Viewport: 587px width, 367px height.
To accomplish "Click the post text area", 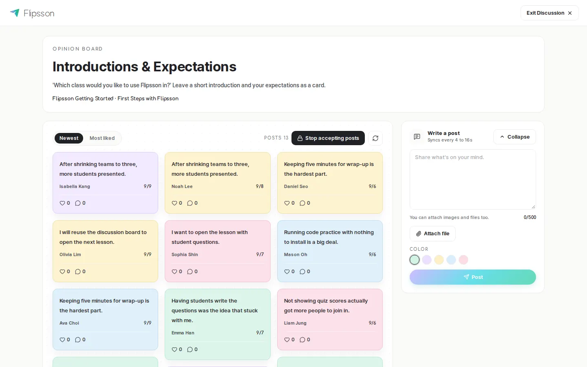I will (x=473, y=179).
